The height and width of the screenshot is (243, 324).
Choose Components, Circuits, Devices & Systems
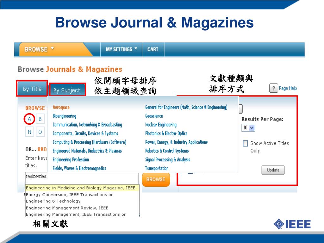point(85,133)
